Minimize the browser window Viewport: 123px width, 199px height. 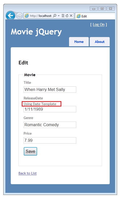[94, 9]
